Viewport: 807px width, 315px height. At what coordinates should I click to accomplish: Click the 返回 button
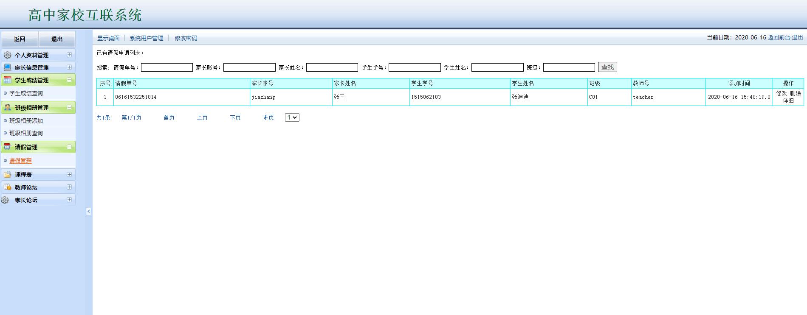(20, 39)
